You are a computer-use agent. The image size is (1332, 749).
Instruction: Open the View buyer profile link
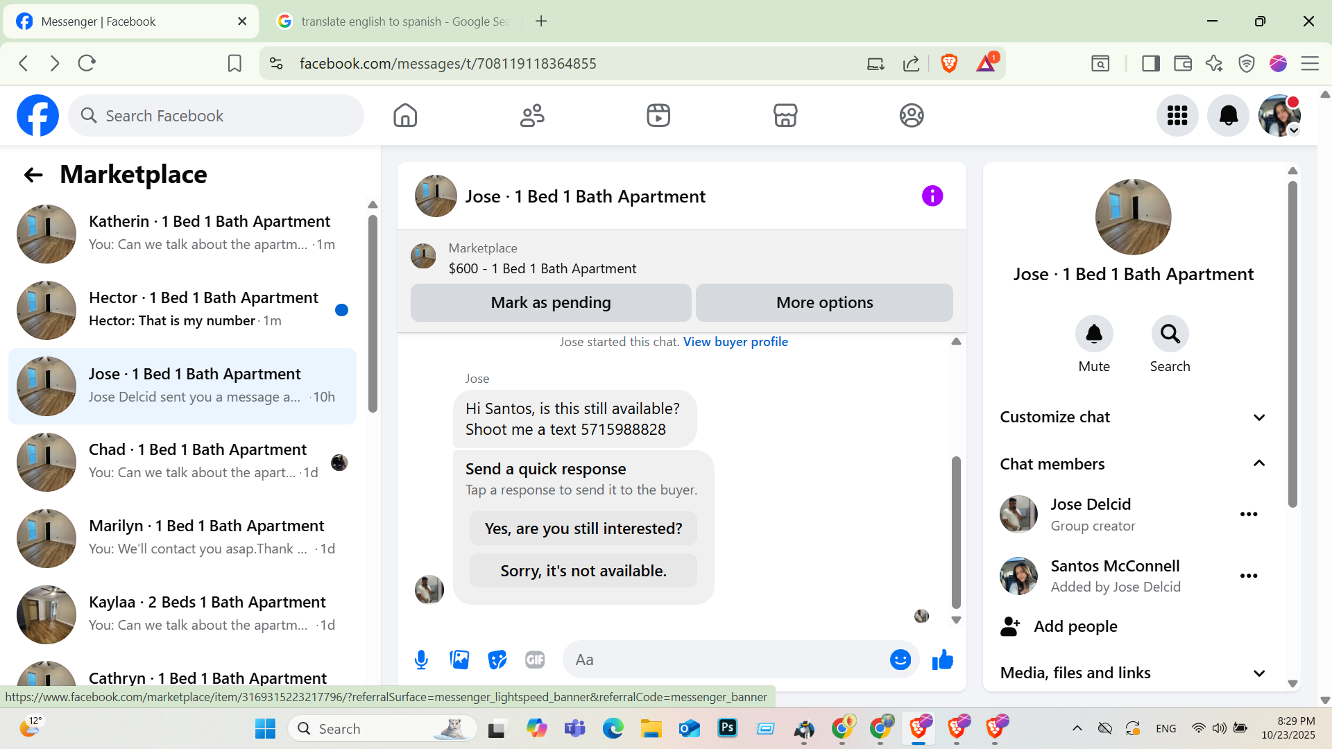[735, 342]
